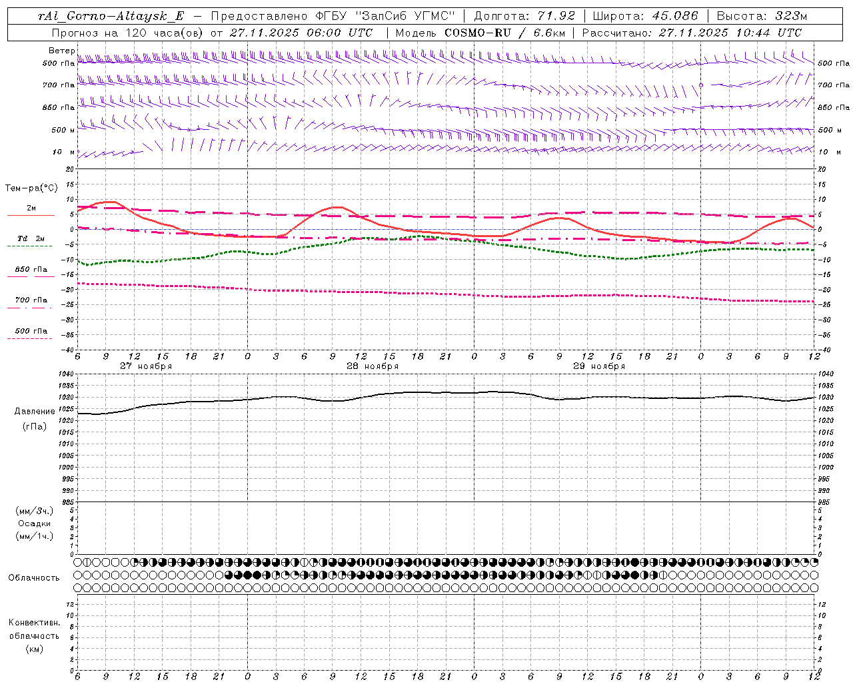Click the 20 value on the right temperature axis
The image size is (853, 682).
click(x=822, y=169)
